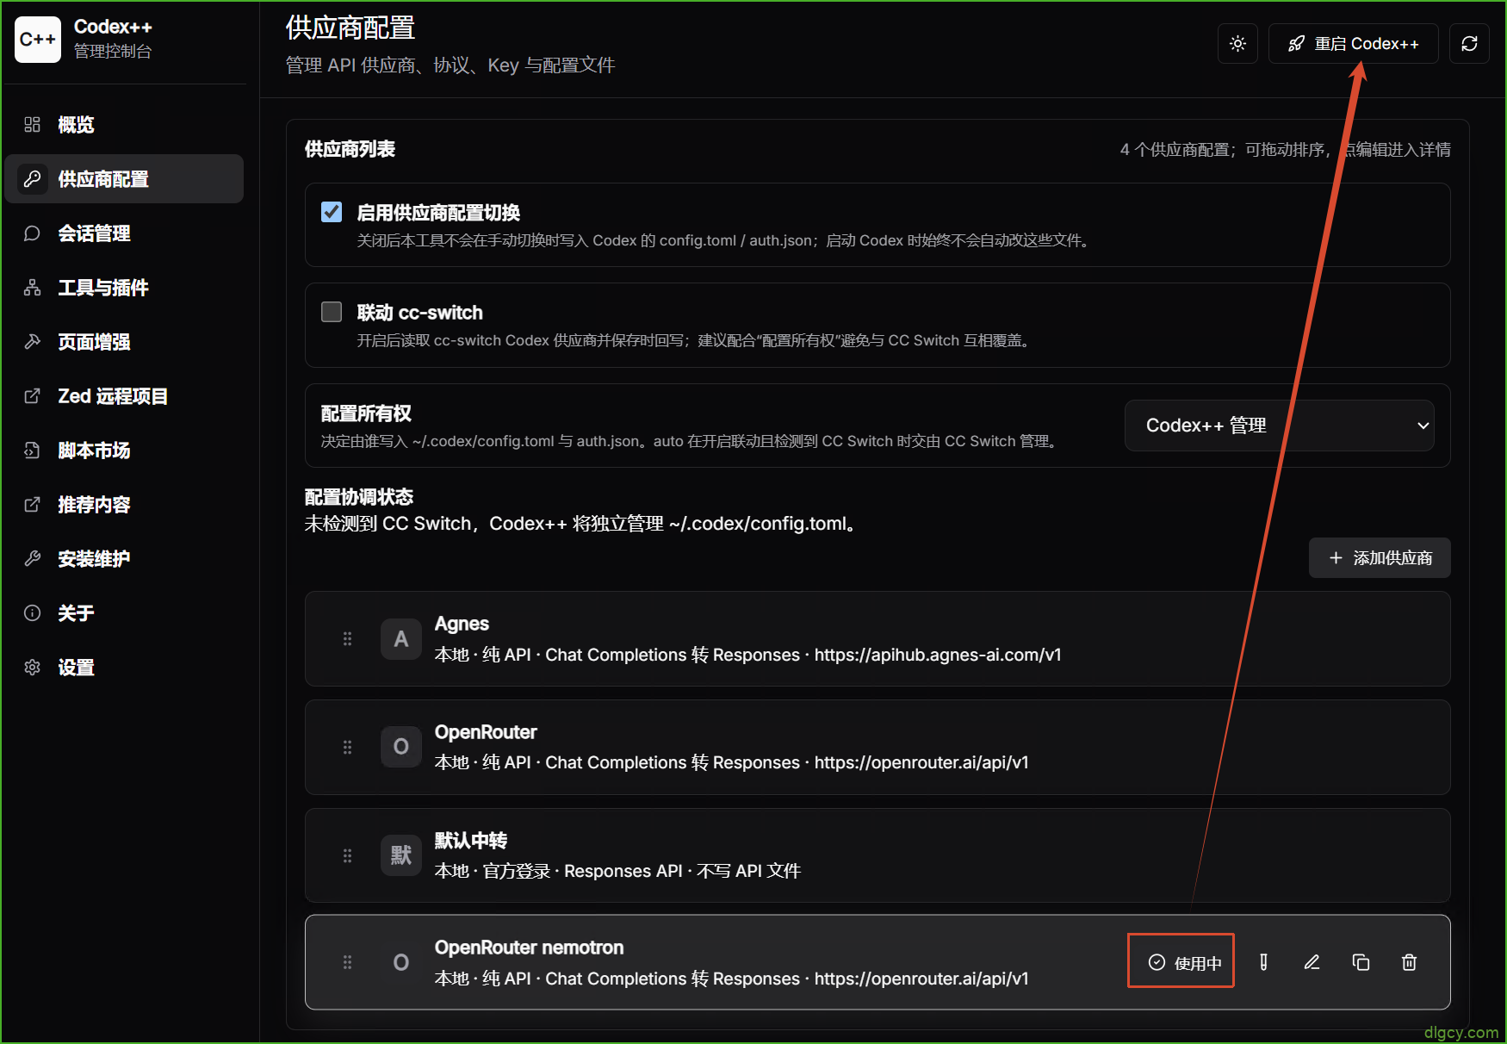The height and width of the screenshot is (1044, 1507).
Task: Open Zed 远程项目 sidebar item
Action: [124, 396]
